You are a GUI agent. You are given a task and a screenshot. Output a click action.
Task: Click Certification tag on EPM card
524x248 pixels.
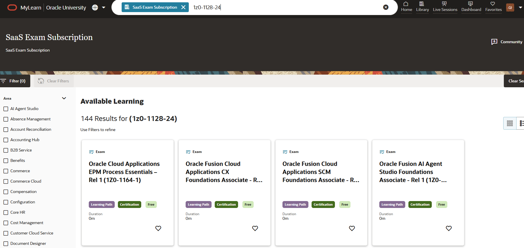pos(129,205)
